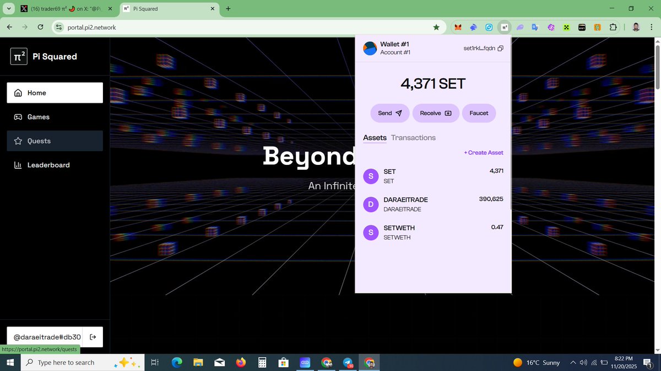Launch Firefox from the taskbar
661x371 pixels.
point(241,363)
